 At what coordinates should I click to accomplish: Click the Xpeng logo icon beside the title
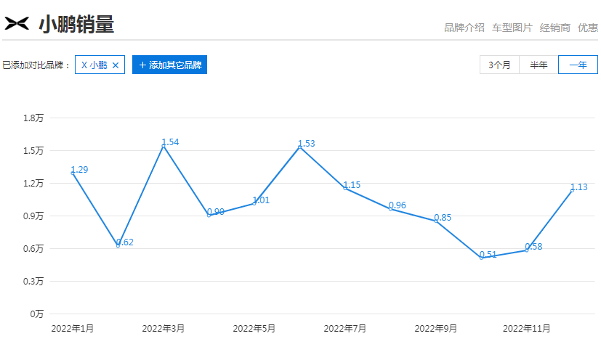[17, 23]
